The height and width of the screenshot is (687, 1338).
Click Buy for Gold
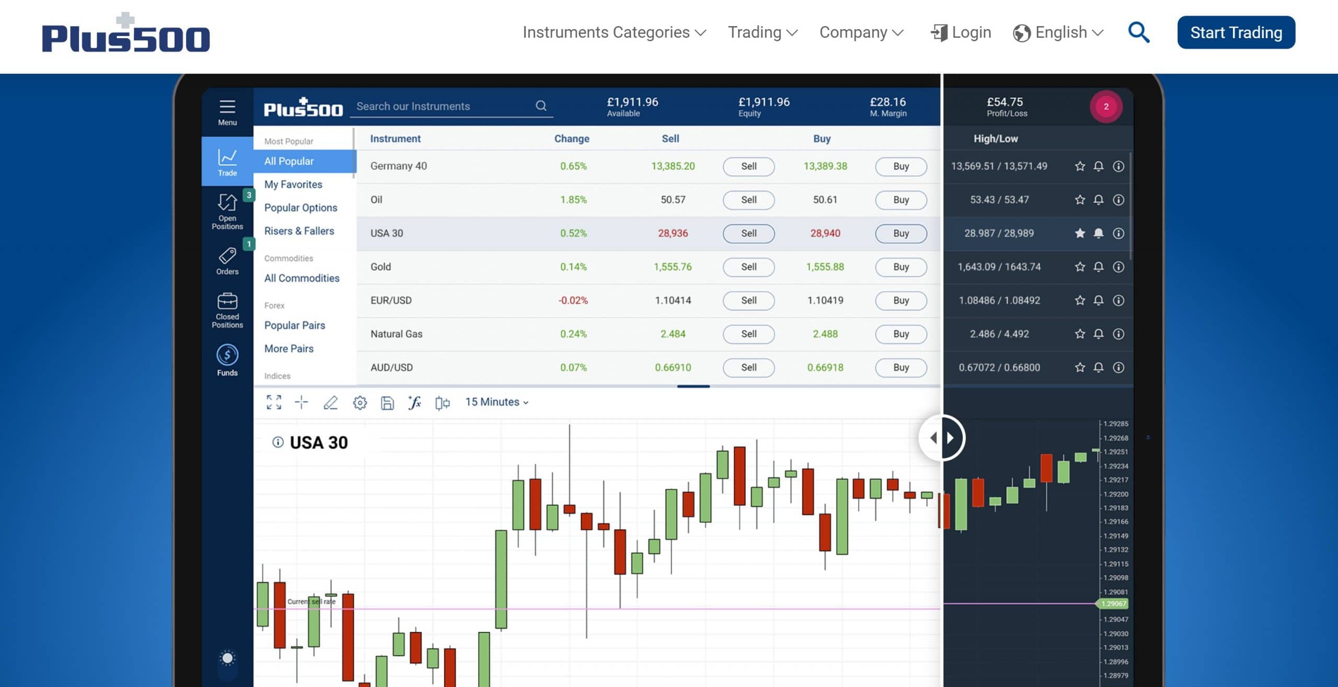tap(901, 266)
